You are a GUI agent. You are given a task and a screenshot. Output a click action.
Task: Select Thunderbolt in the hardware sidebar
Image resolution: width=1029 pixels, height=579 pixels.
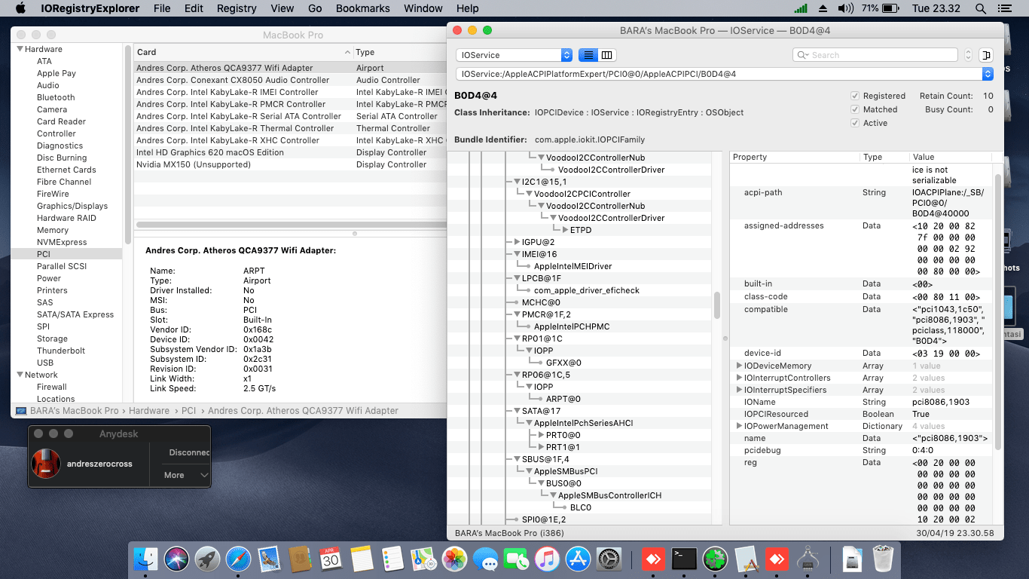[x=61, y=351]
